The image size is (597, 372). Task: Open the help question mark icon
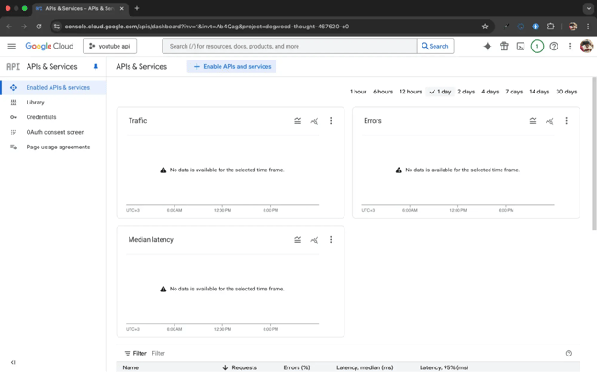tap(554, 46)
